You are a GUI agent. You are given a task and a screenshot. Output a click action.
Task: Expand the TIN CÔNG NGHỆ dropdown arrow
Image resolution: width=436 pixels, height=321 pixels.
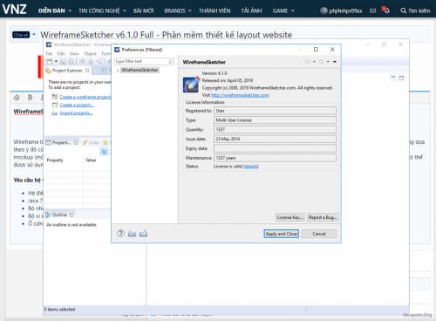[125, 10]
